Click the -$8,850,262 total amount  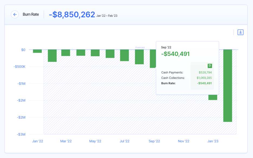click(x=72, y=15)
